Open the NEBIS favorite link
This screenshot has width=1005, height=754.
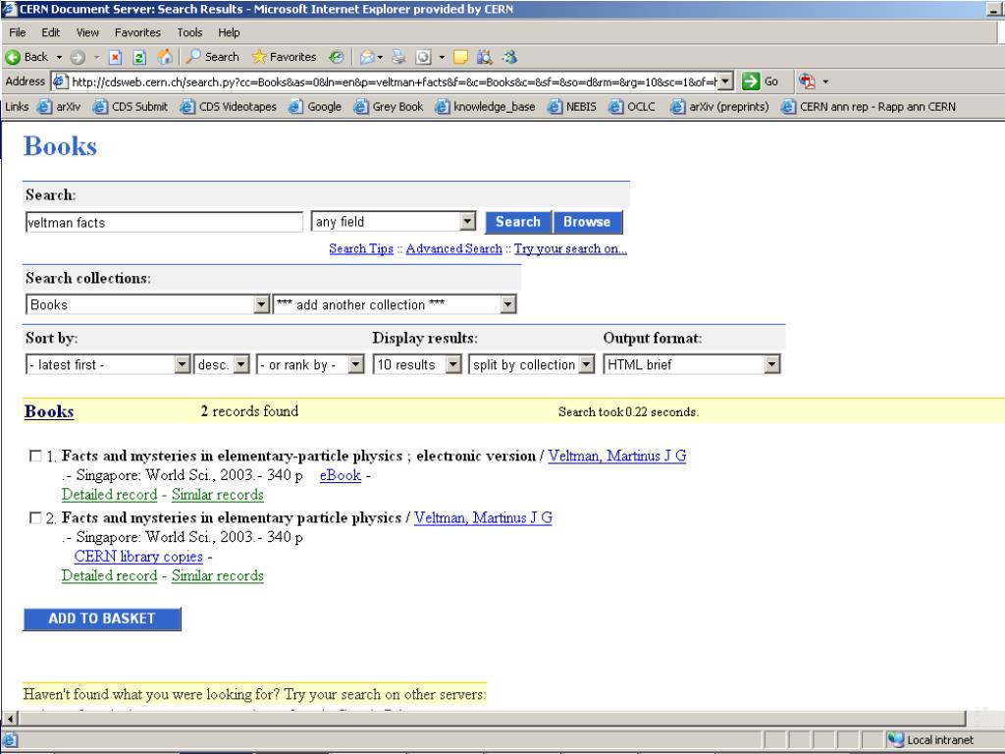pos(572,106)
